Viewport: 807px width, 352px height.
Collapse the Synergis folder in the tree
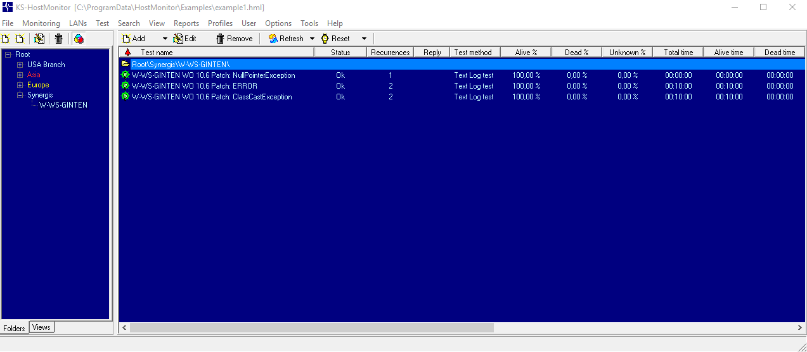[x=20, y=95]
